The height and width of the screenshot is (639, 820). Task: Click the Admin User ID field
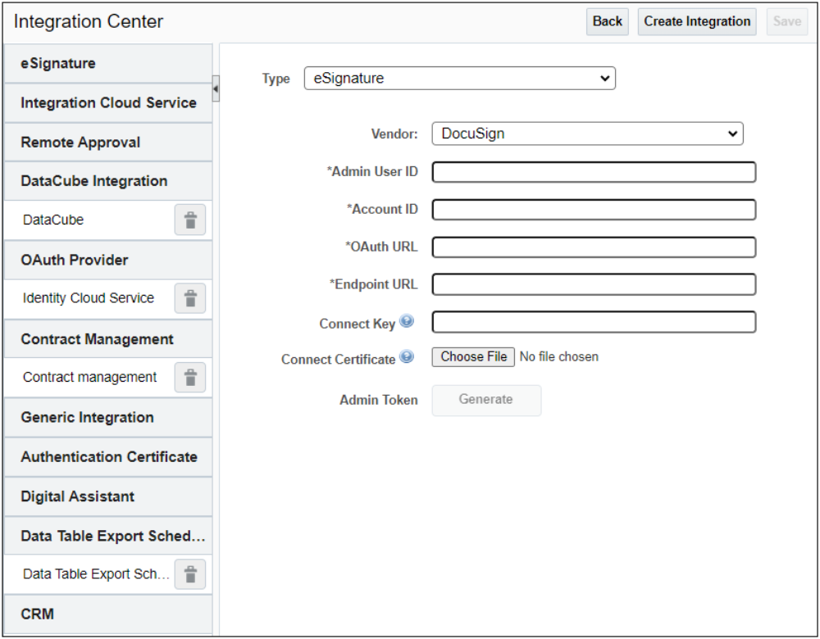[593, 171]
